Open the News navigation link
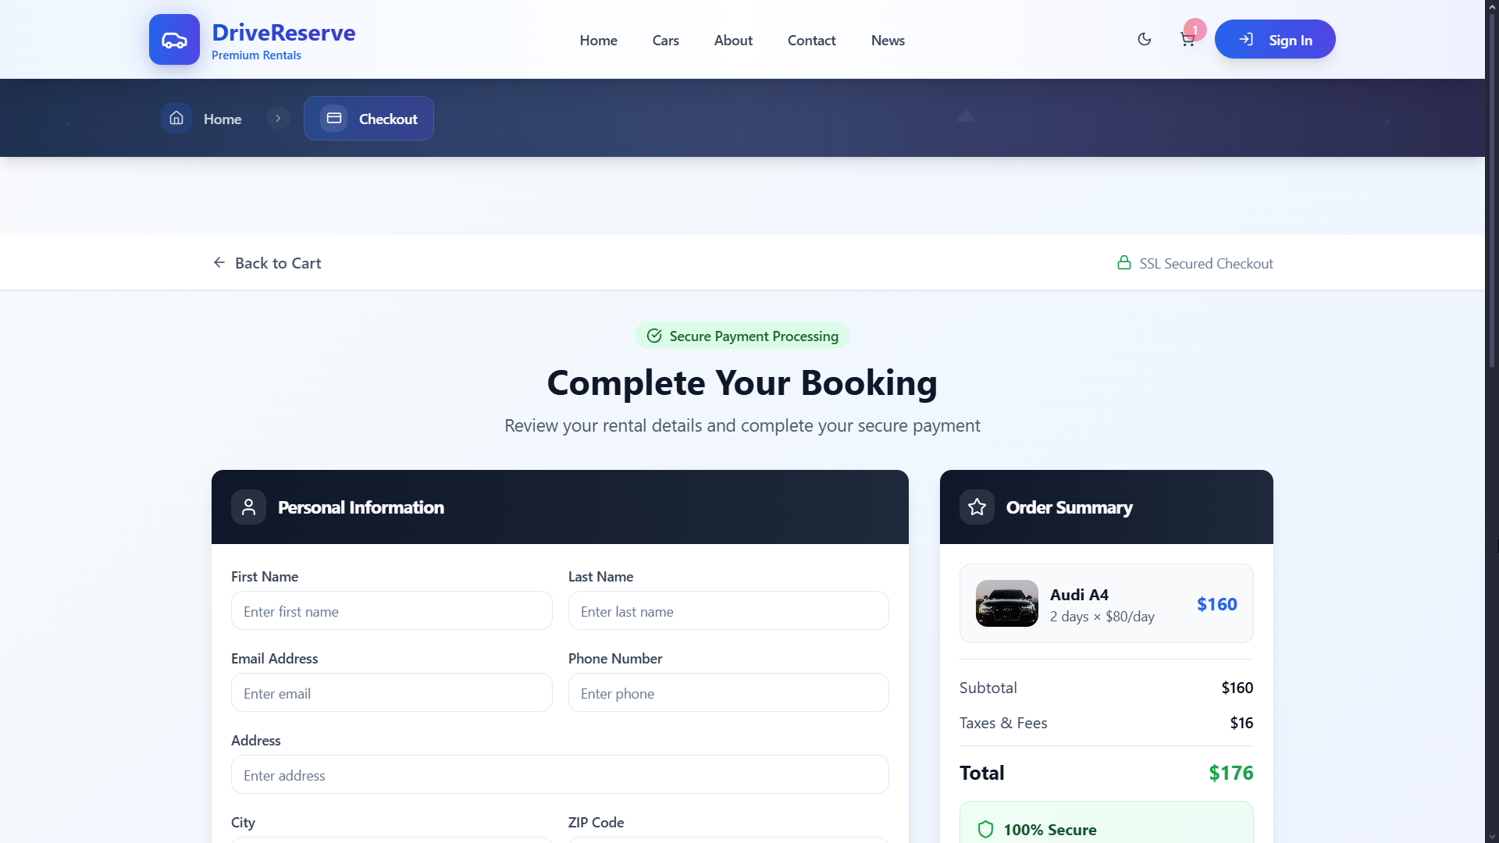Image resolution: width=1499 pixels, height=843 pixels. coord(888,41)
